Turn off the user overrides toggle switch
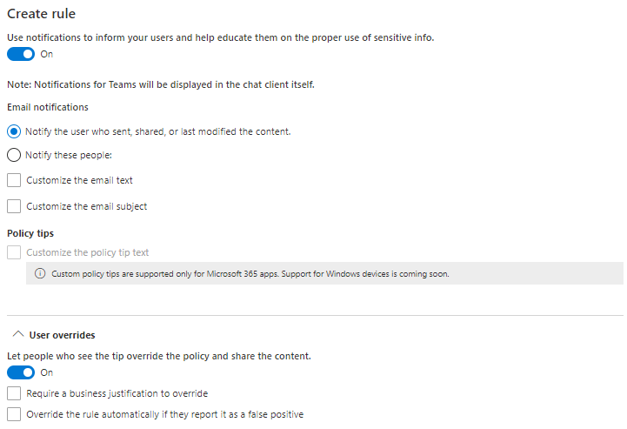 [21, 372]
